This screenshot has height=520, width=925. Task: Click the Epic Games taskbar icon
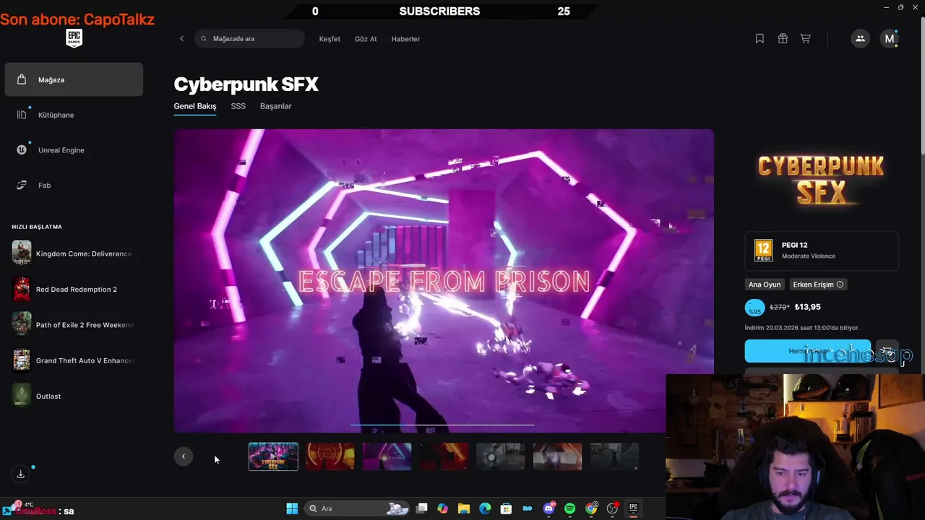[x=634, y=508]
